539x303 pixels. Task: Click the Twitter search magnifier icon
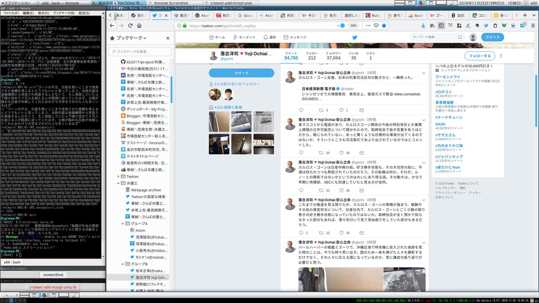[x=460, y=37]
